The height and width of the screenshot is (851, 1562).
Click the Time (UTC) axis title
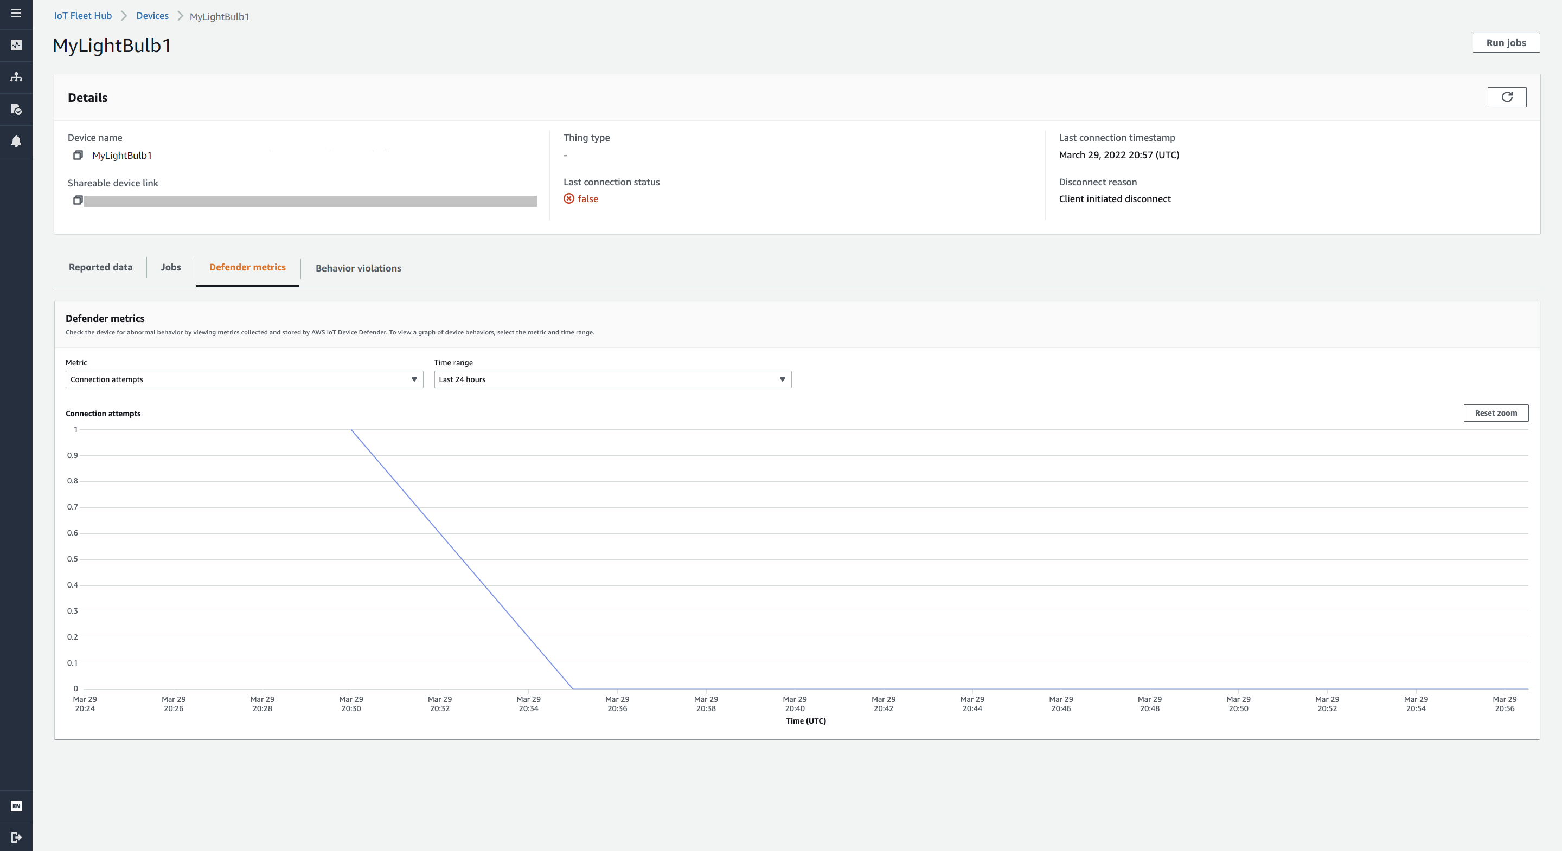pyautogui.click(x=806, y=721)
